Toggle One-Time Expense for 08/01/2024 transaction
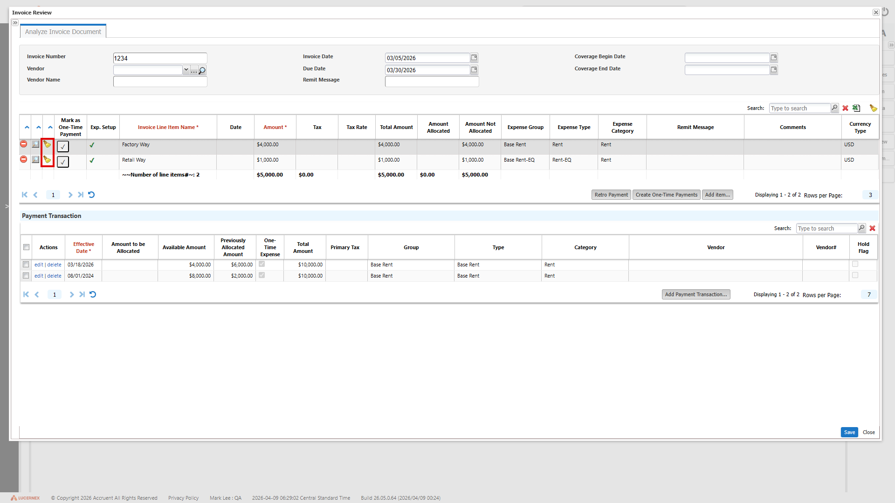The image size is (895, 503). click(262, 275)
